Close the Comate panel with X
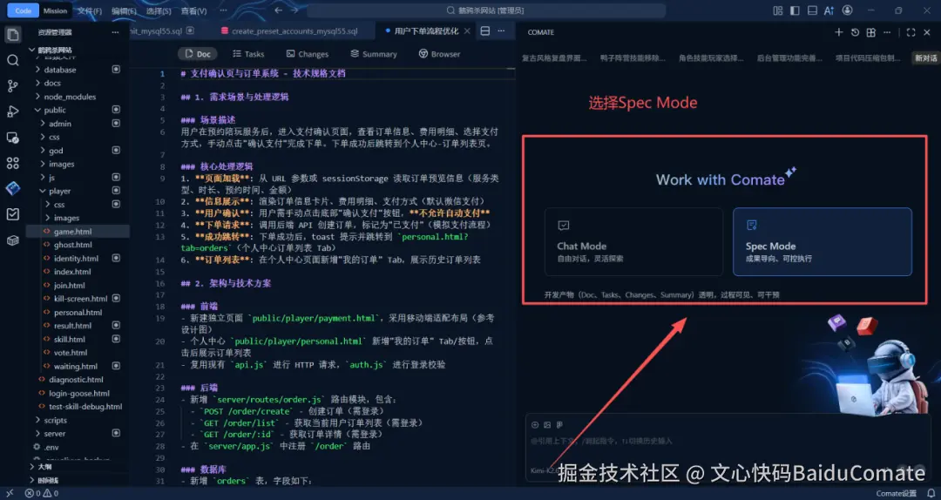 tap(928, 32)
